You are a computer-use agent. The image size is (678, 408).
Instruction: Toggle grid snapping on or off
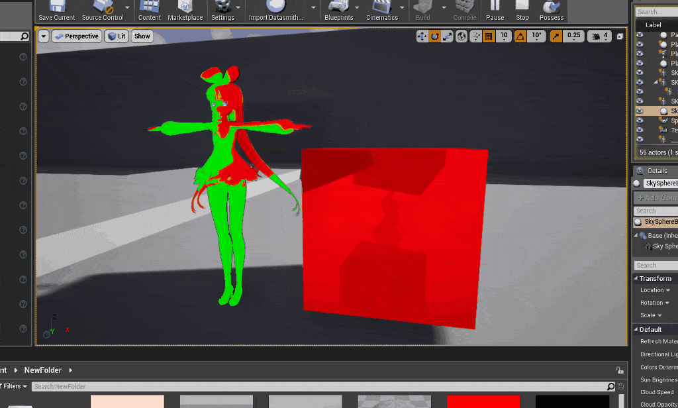tap(489, 36)
